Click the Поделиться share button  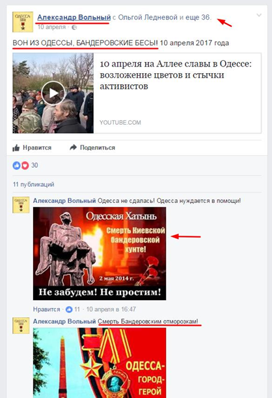pyautogui.click(x=92, y=147)
